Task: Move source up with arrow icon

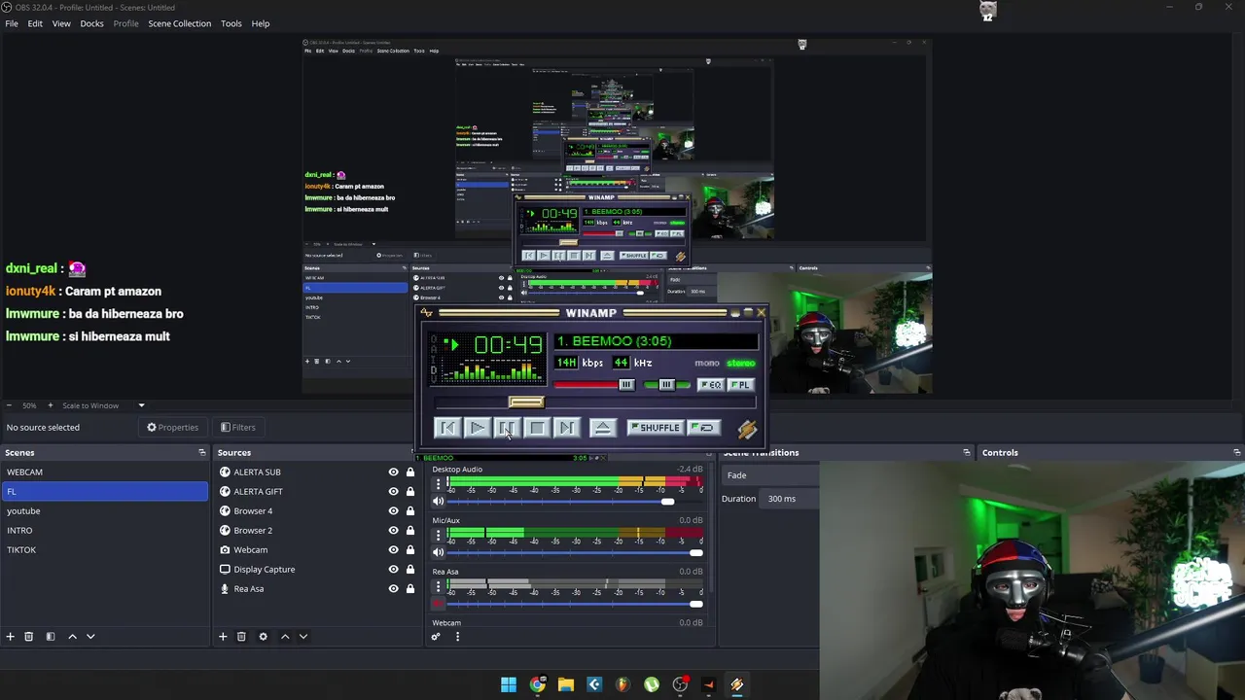Action: pos(285,637)
